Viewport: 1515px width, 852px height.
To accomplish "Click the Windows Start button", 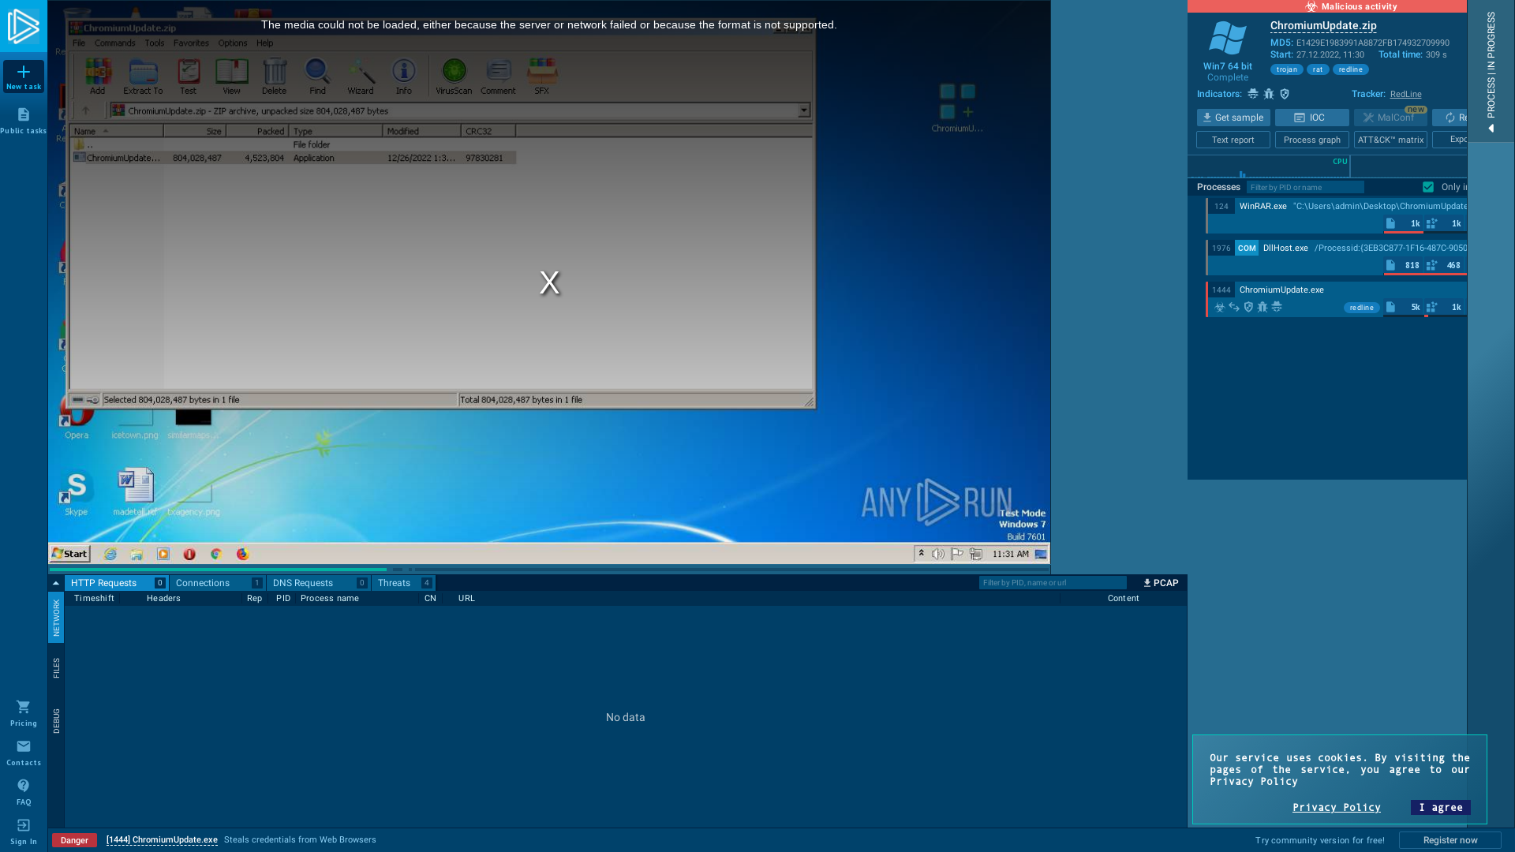I will 70,554.
